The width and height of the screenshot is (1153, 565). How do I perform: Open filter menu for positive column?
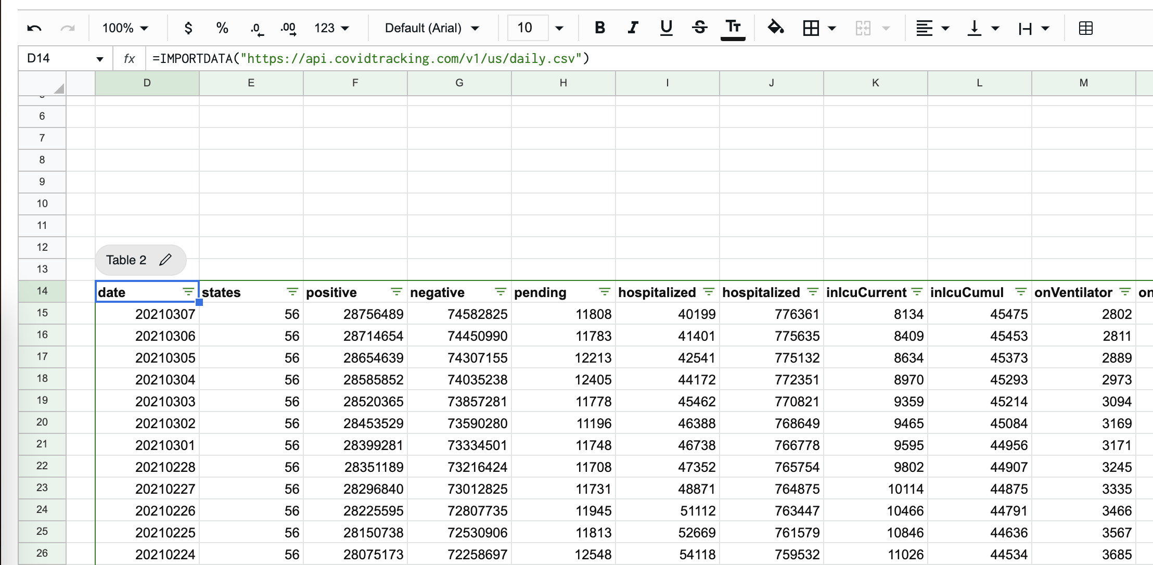[396, 292]
